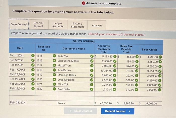This screenshot has width=176, height=118.
Task: Switch to the General Journal tab
Action: click(38, 25)
